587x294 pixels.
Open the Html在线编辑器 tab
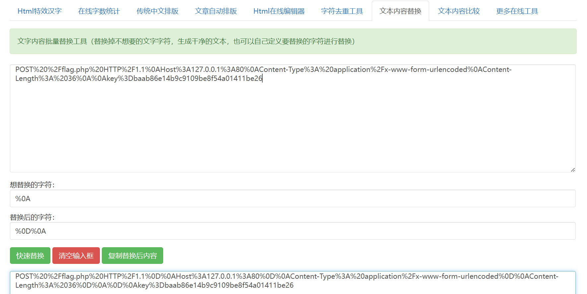tap(279, 11)
